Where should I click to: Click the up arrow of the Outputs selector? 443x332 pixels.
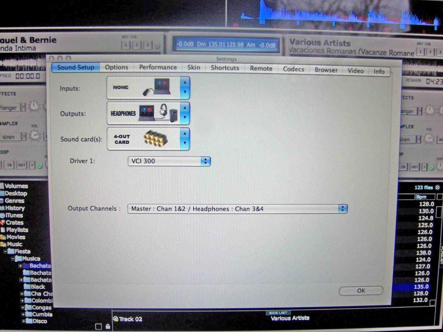(x=185, y=108)
